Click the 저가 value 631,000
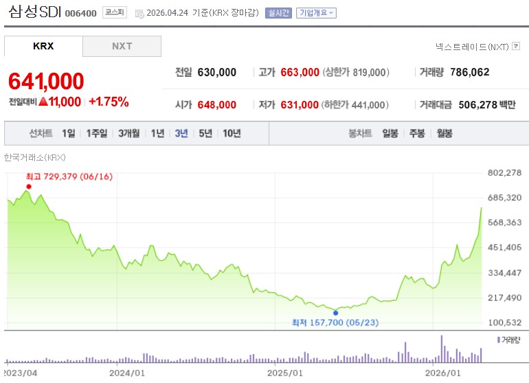 pyautogui.click(x=300, y=105)
